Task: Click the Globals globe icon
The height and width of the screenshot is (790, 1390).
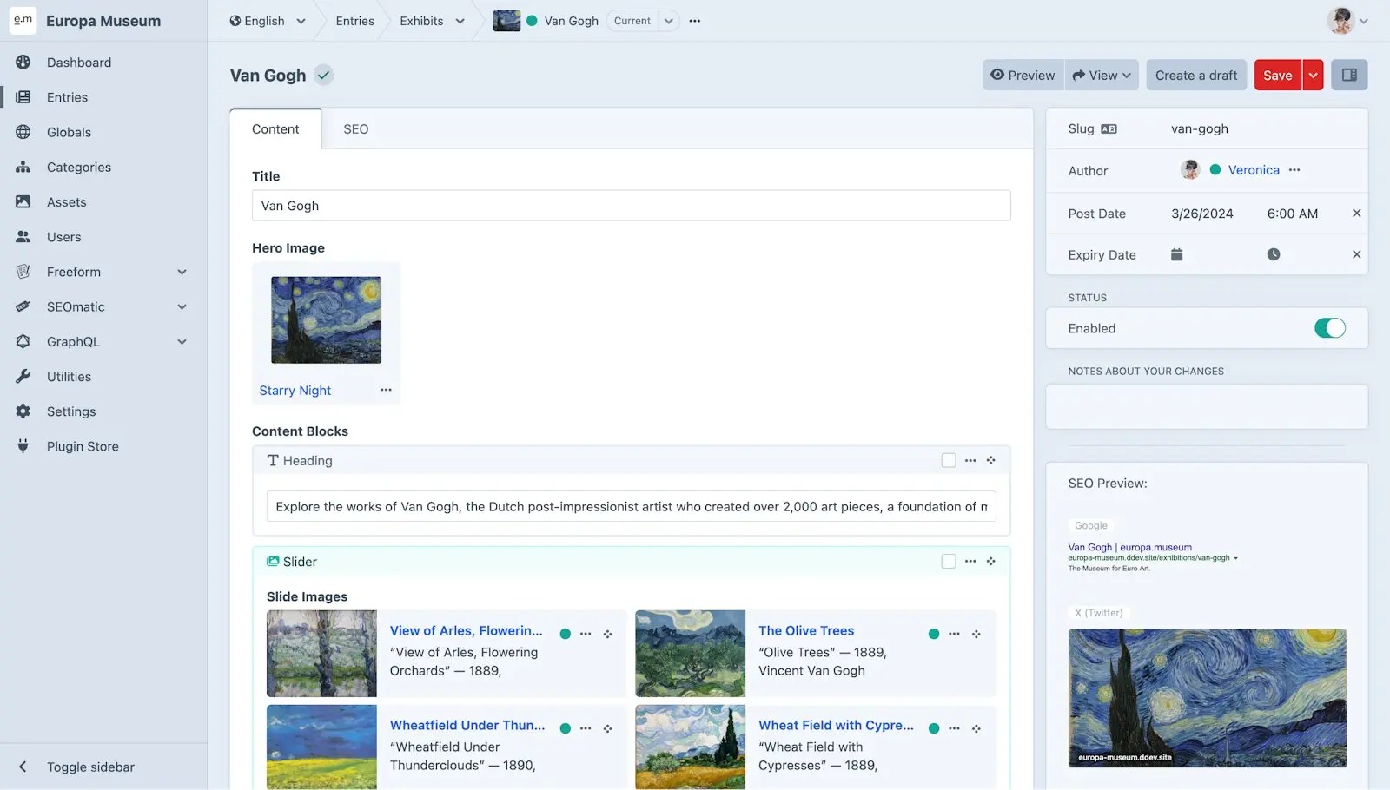Action: click(x=23, y=132)
